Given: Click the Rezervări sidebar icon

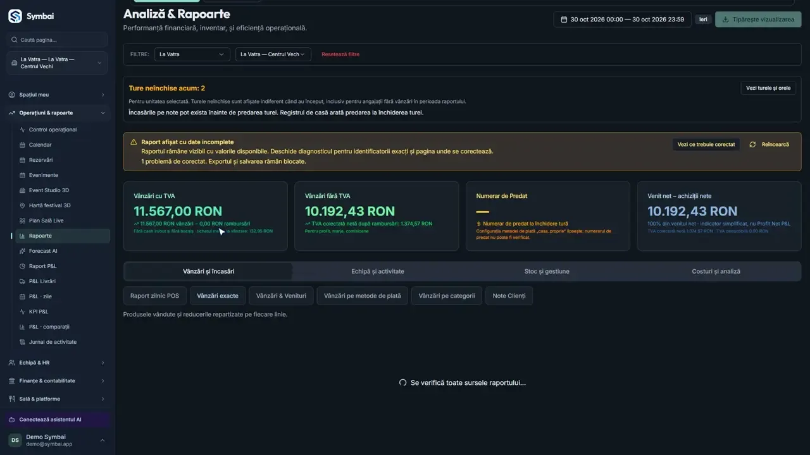Looking at the screenshot, I should point(23,160).
